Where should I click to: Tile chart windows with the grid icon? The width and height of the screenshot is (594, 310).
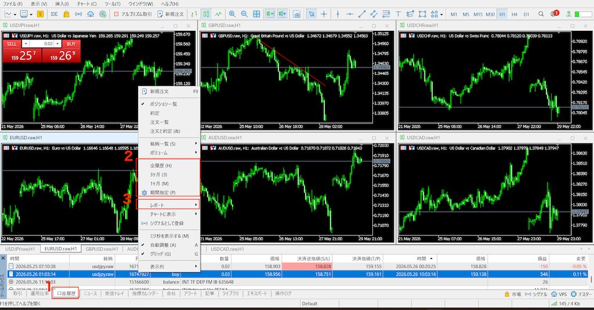(256, 14)
